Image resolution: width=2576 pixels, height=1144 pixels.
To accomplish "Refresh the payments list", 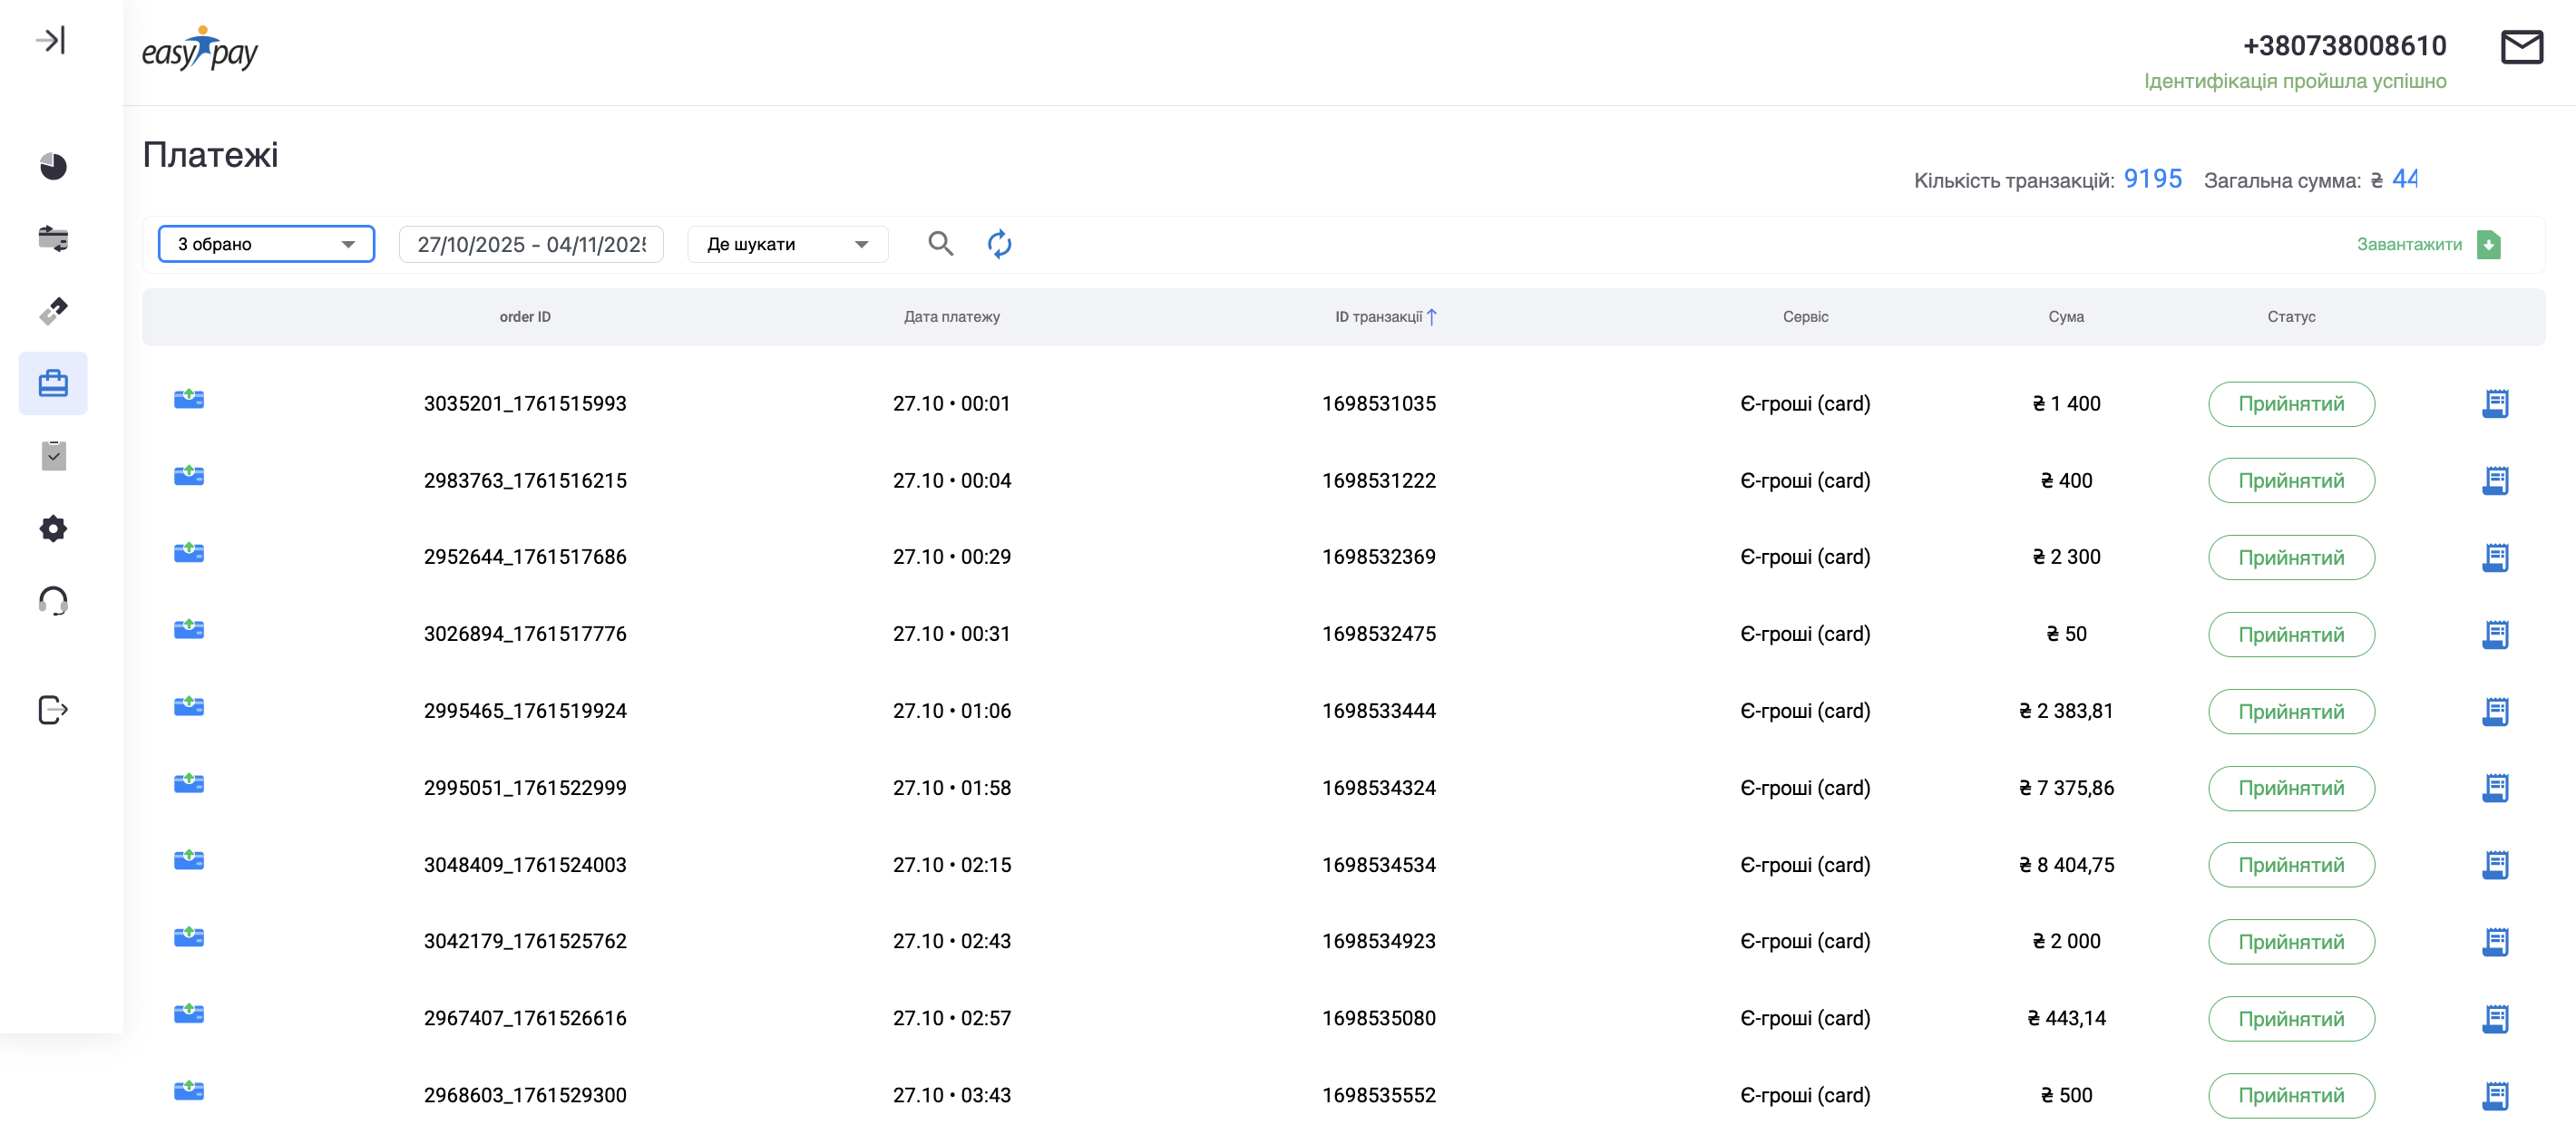I will [999, 244].
